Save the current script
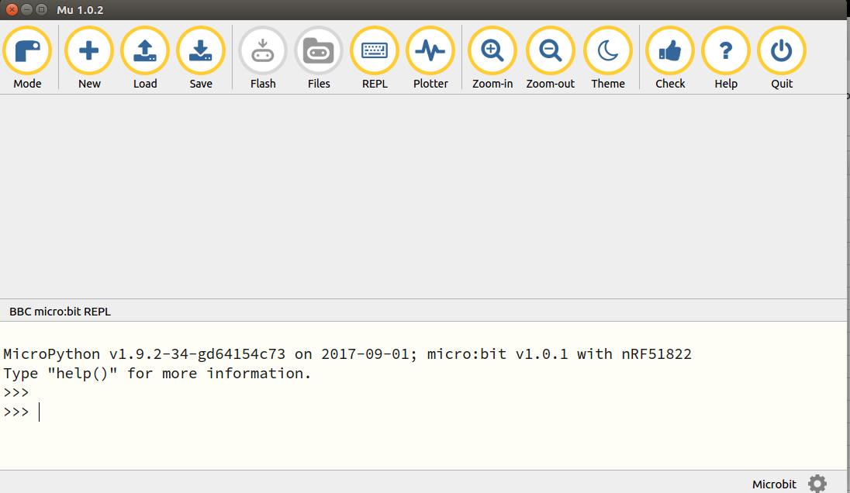850x493 pixels. click(x=201, y=58)
